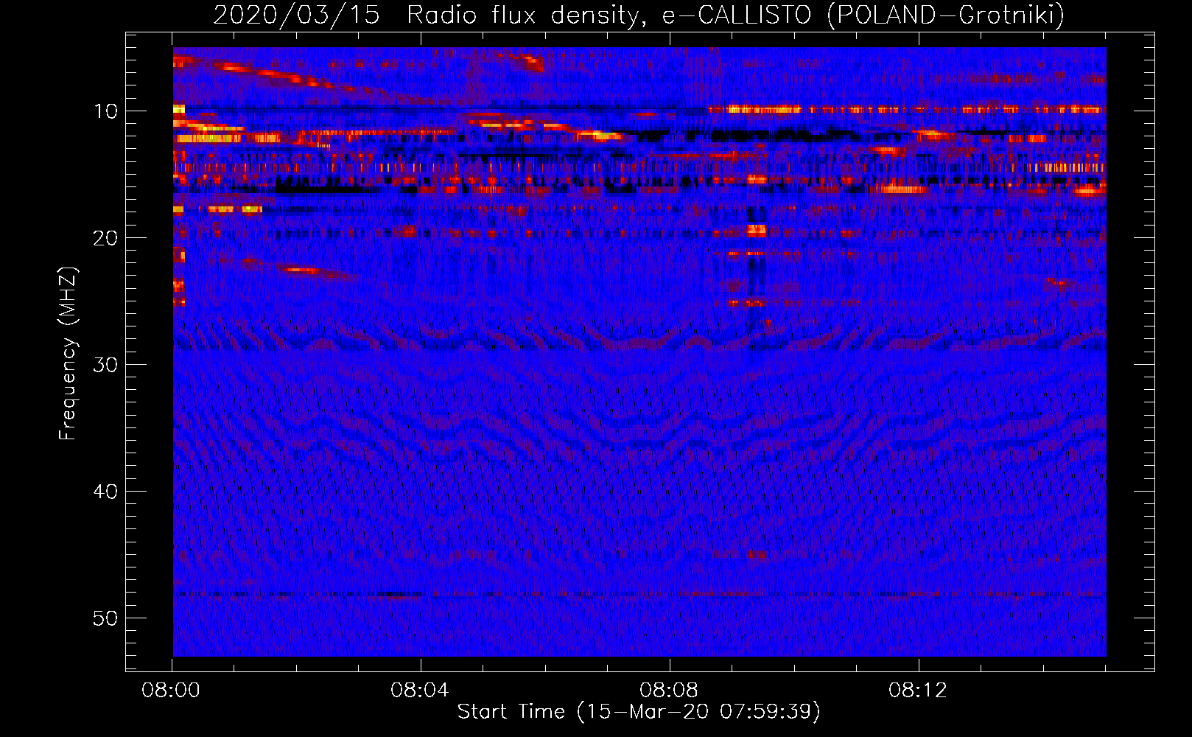Click the 20 MHz frequency tick label
The height and width of the screenshot is (737, 1192).
106,238
